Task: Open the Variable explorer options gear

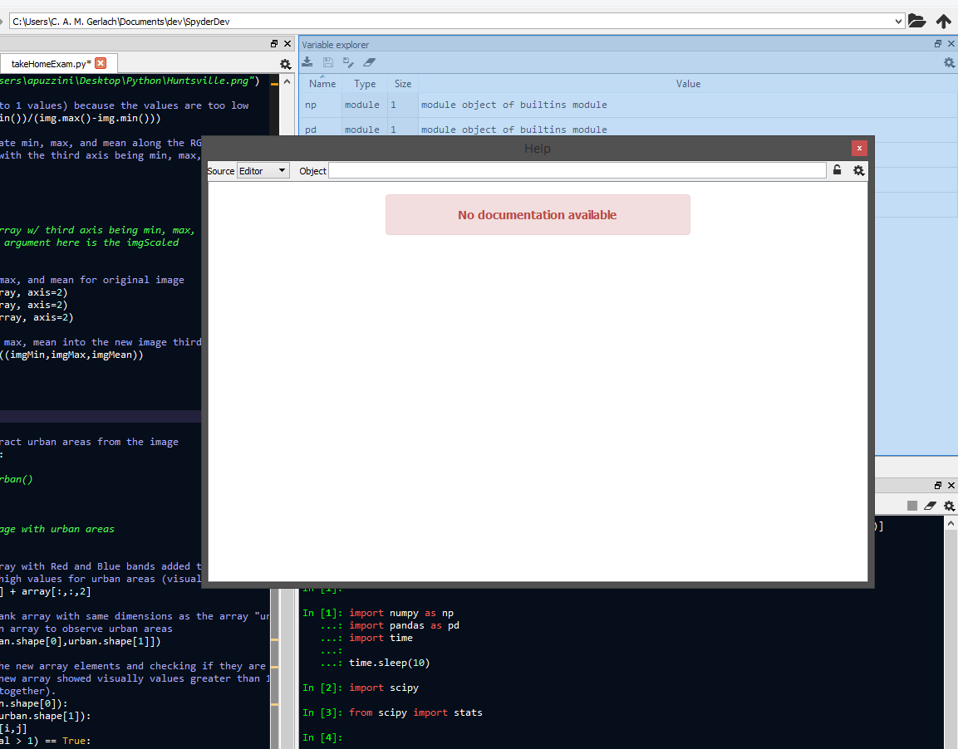Action: tap(948, 62)
